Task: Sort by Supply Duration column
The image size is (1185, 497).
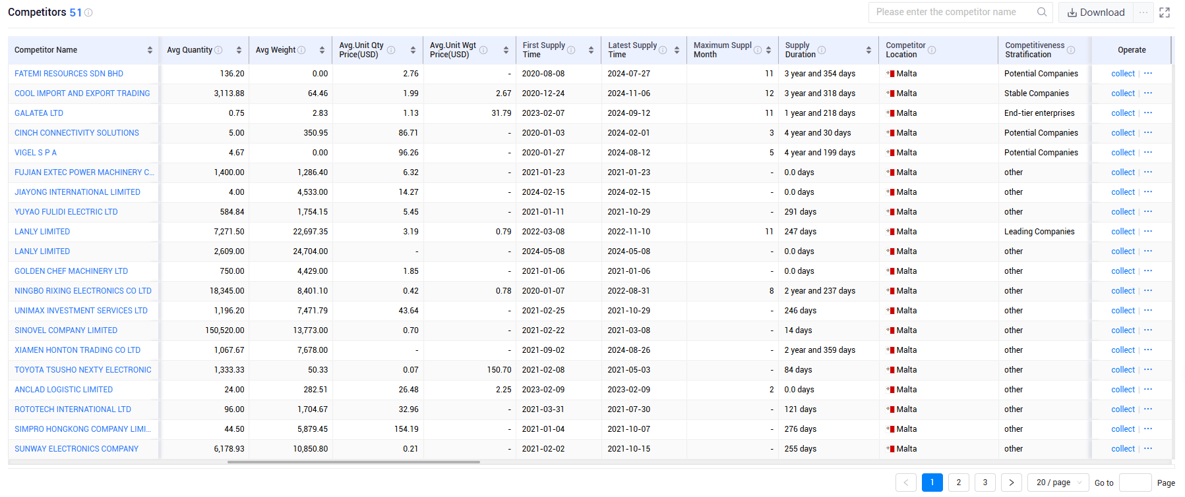Action: tap(868, 50)
